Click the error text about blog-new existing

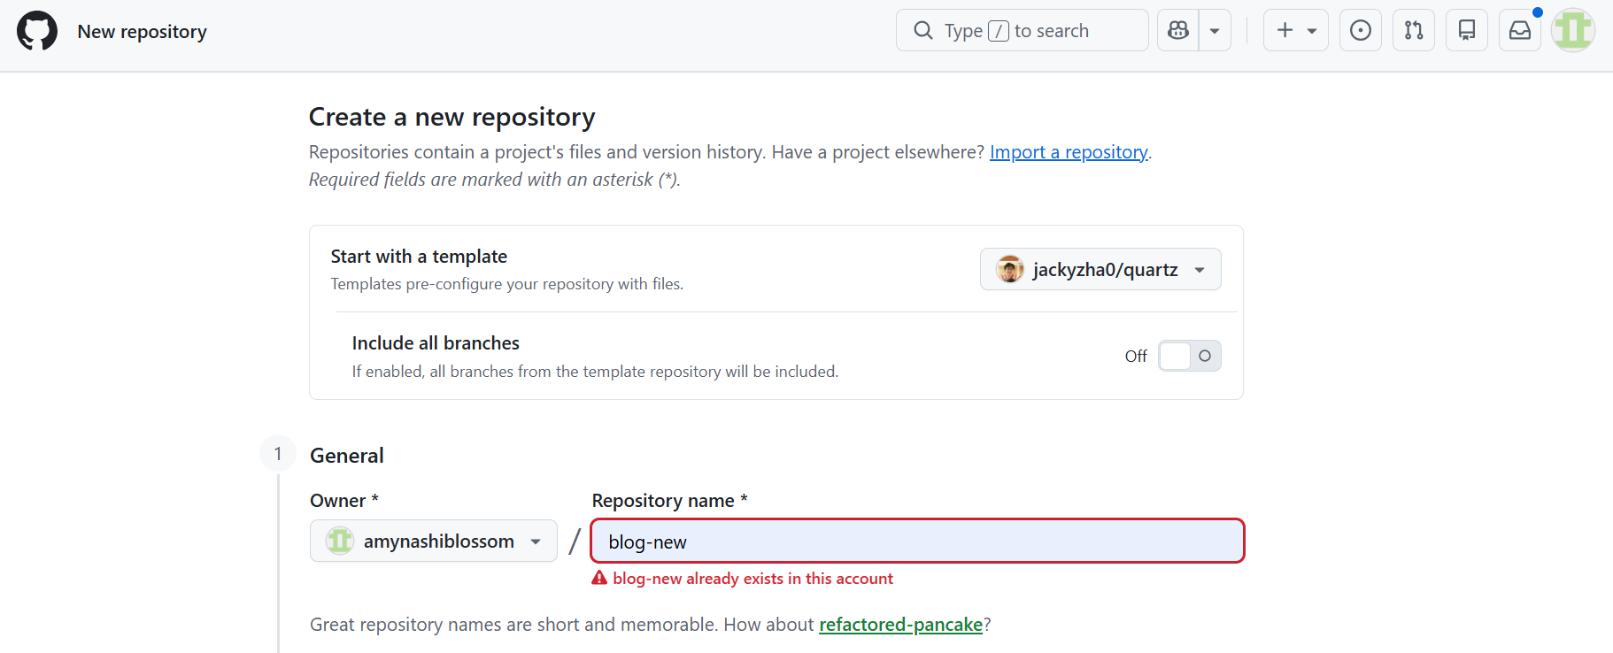click(752, 579)
